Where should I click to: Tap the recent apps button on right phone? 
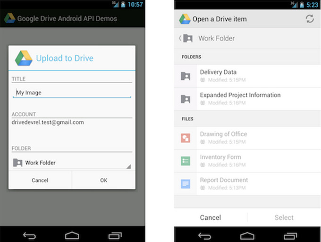[289, 234]
